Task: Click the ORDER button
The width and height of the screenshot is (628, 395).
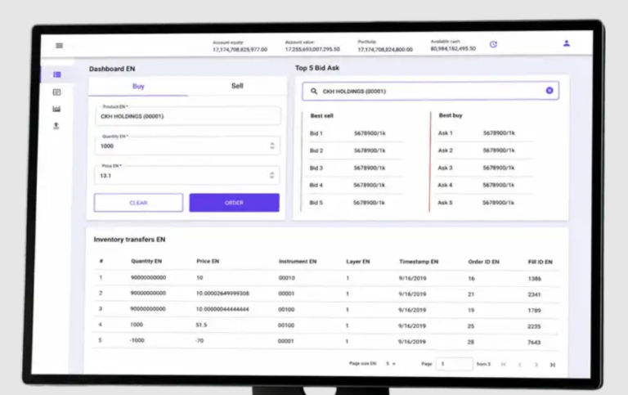Action: [235, 203]
